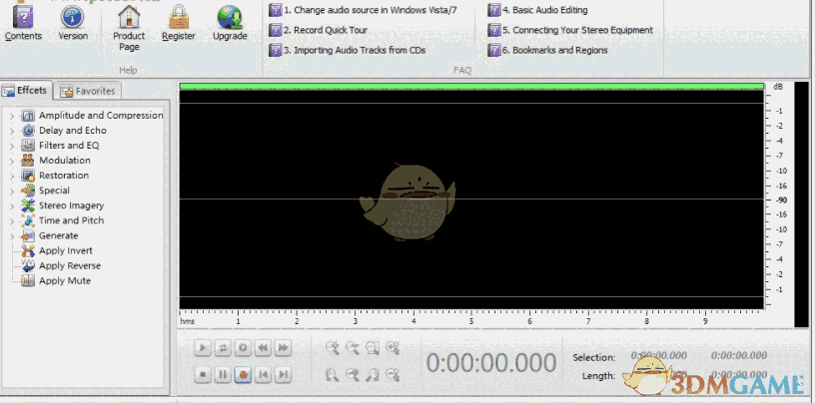Open FAQ 3 Importing Audio Tracks from CDs
The width and height of the screenshot is (815, 403).
(348, 50)
